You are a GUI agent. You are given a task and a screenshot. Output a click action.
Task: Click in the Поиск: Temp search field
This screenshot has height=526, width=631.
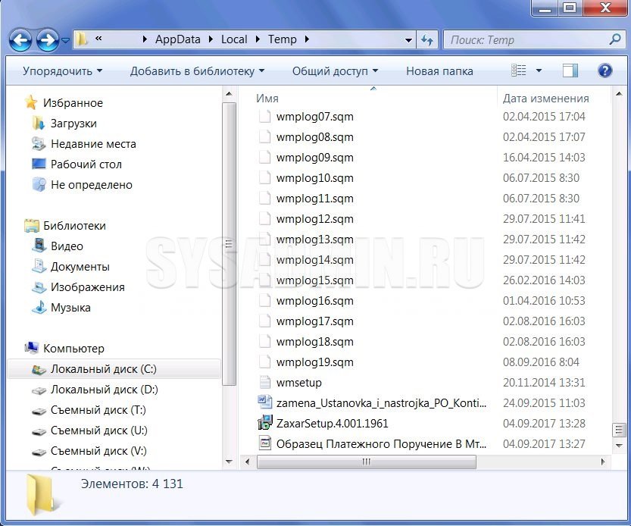[526, 39]
